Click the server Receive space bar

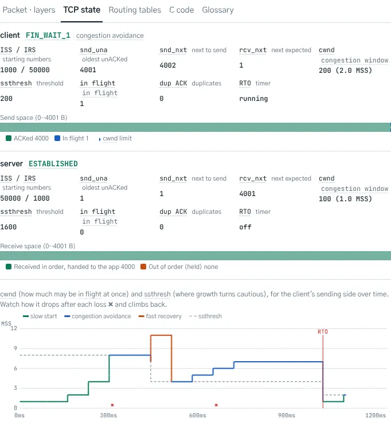point(196,256)
